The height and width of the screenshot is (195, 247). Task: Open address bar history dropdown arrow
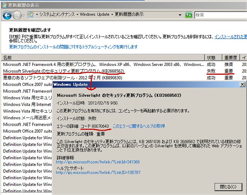(180, 15)
